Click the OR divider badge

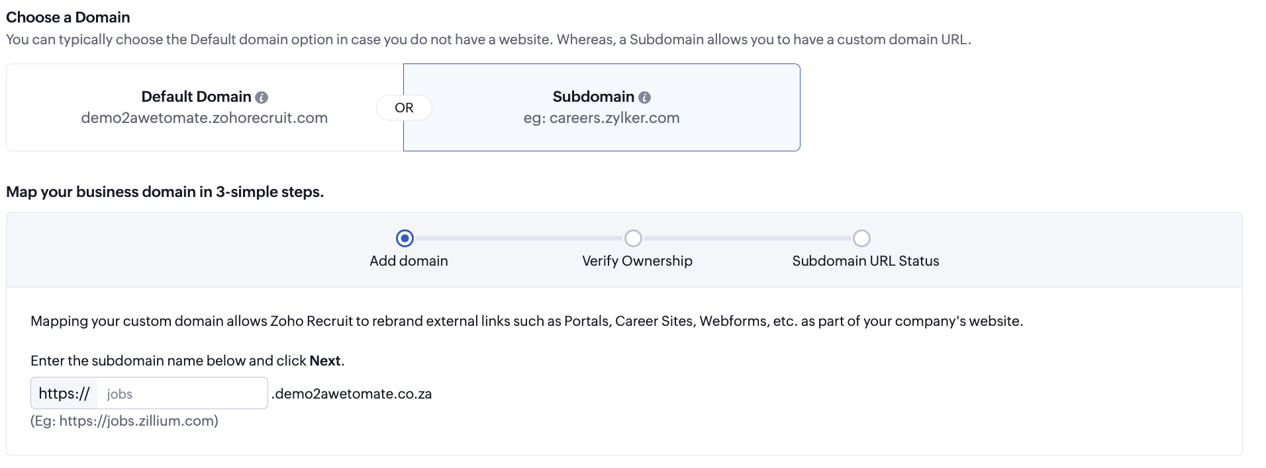point(404,108)
